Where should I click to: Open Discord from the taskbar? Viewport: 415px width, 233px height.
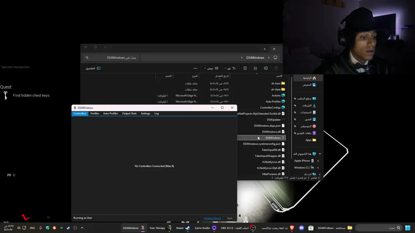(x=302, y=228)
